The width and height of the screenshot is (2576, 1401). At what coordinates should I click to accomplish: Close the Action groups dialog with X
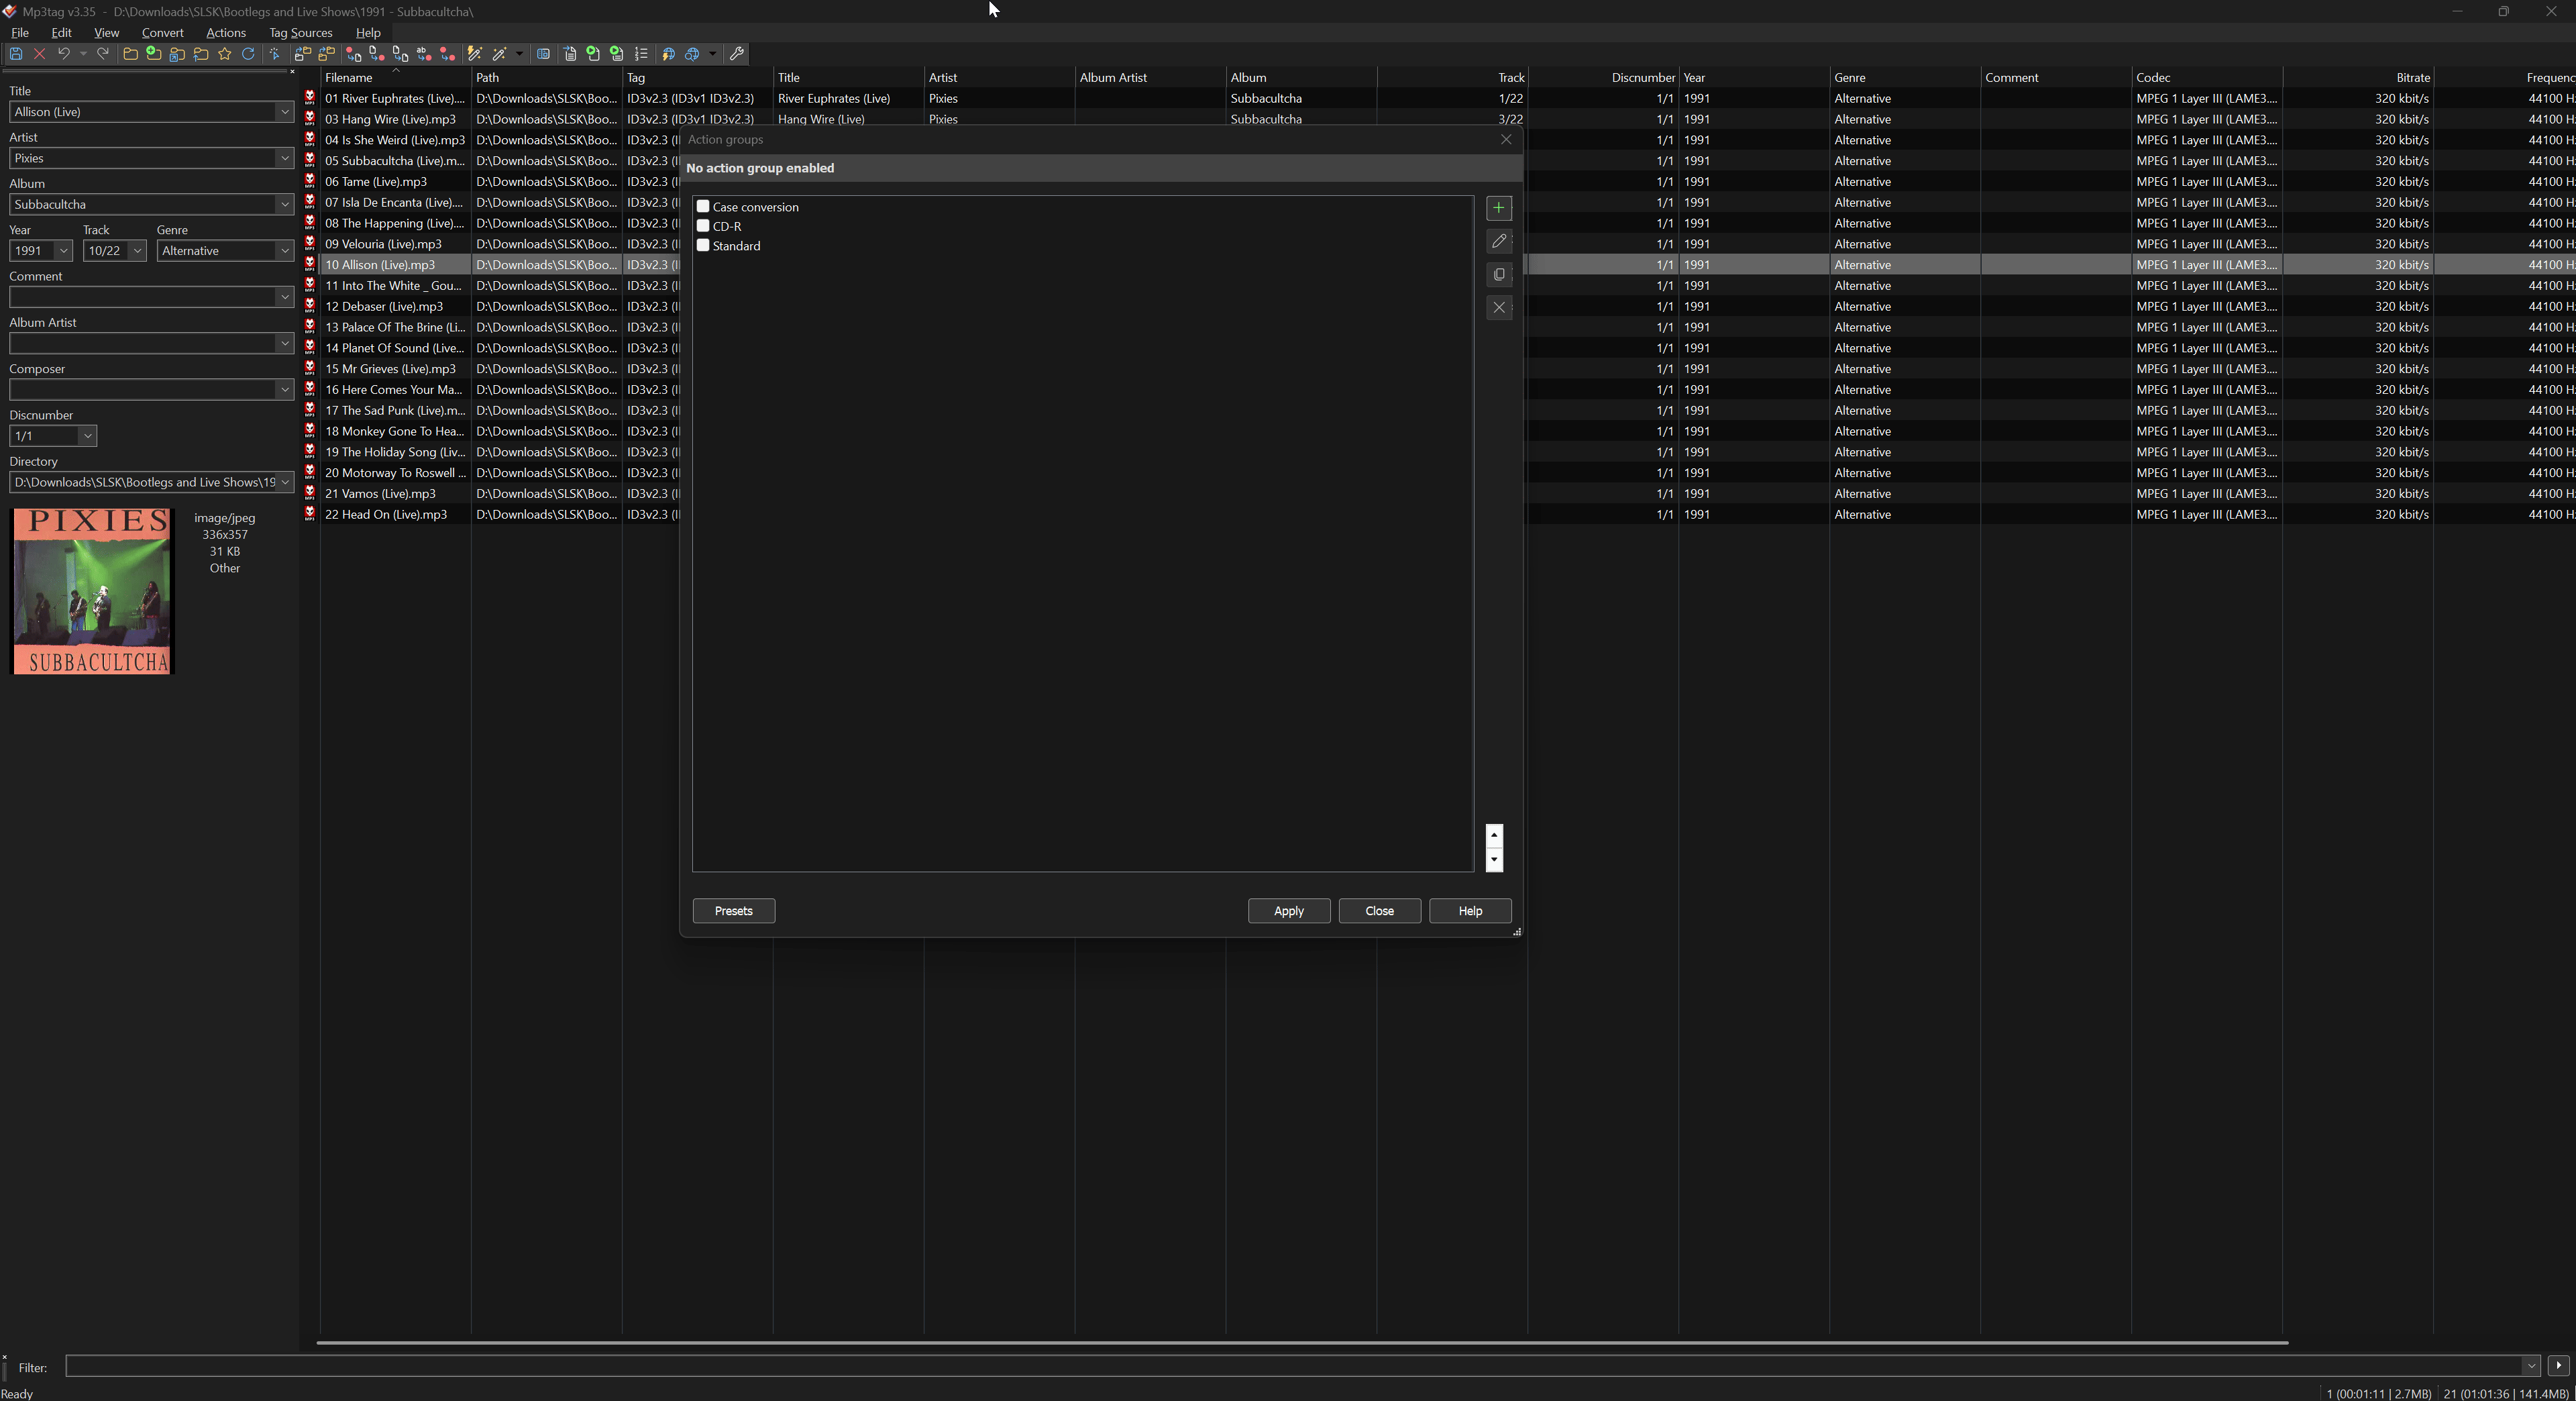pos(1506,140)
